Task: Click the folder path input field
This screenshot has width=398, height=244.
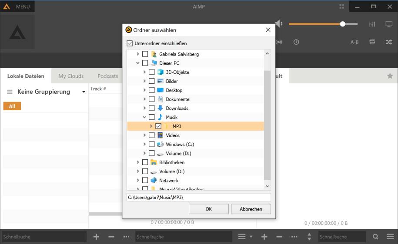Action: (x=198, y=197)
